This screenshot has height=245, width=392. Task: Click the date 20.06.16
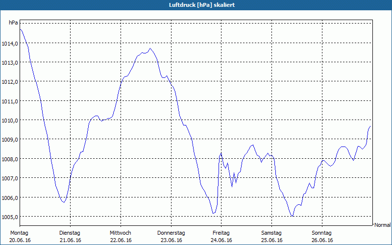[x=20, y=240]
